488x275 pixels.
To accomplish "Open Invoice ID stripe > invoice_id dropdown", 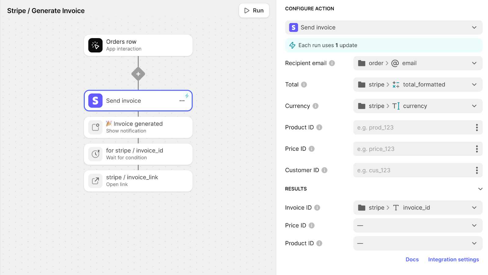I will point(418,208).
